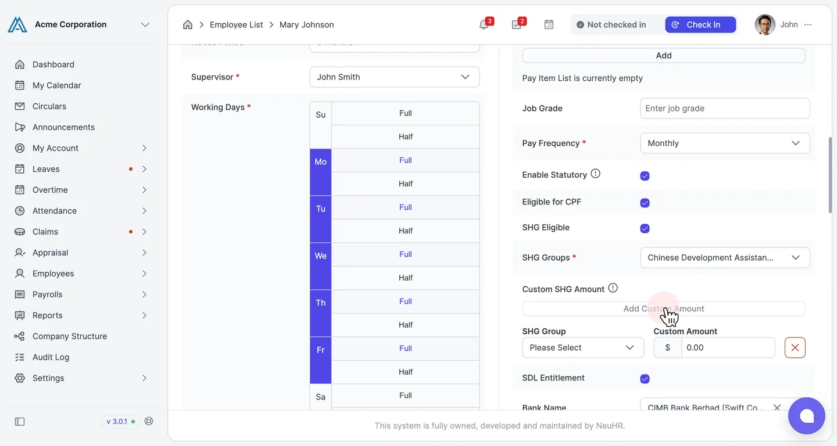
Task: Click the Company Structure hierarchy icon
Action: pyautogui.click(x=20, y=336)
